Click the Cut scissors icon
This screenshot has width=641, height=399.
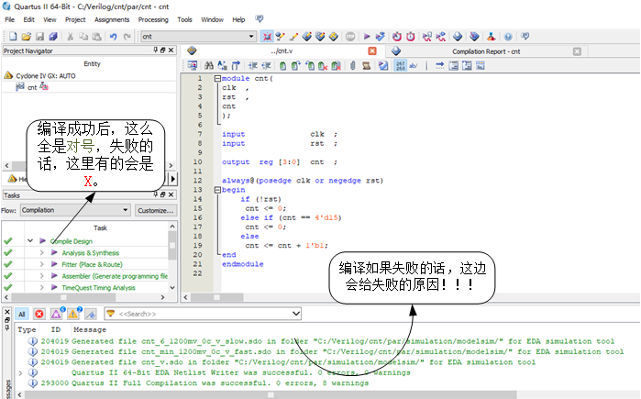(71, 37)
